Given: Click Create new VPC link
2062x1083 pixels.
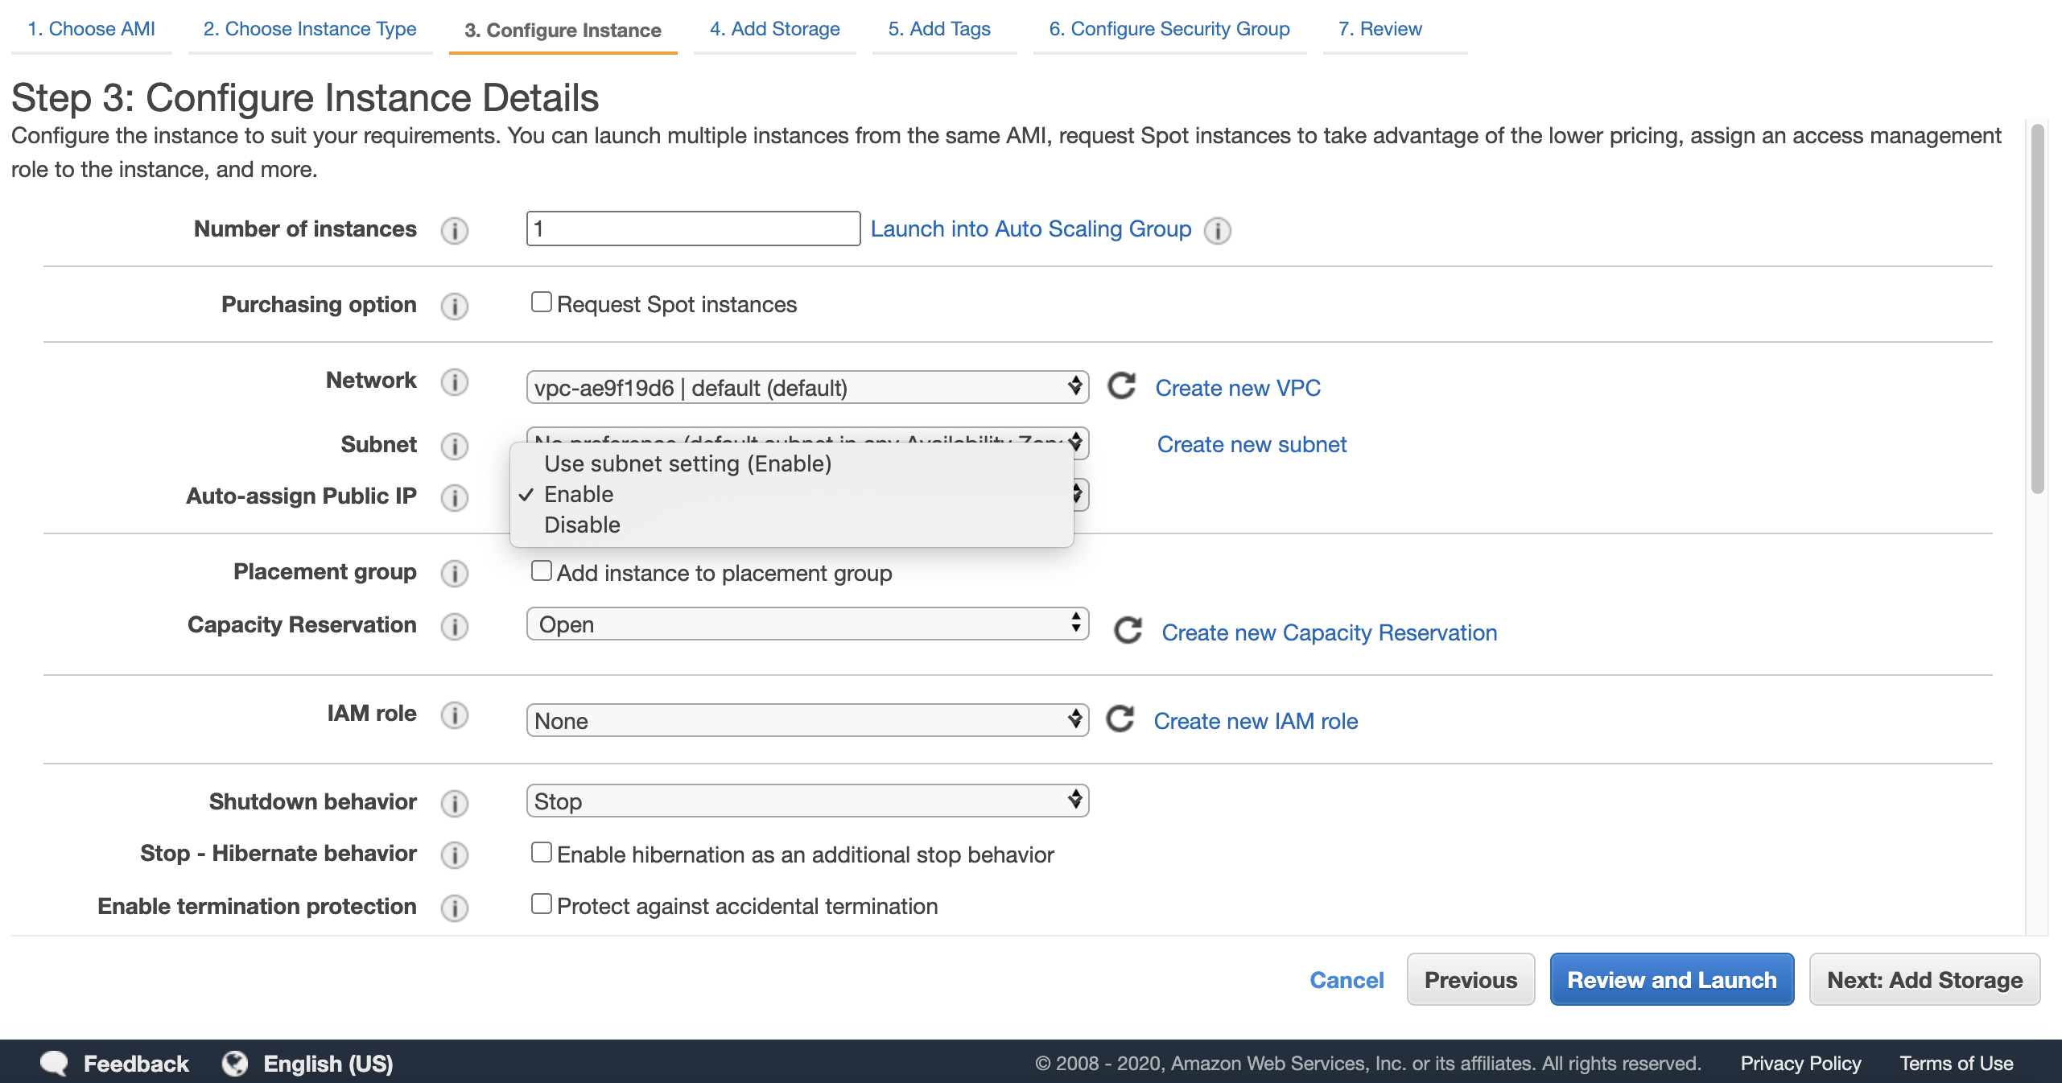Looking at the screenshot, I should [1237, 388].
